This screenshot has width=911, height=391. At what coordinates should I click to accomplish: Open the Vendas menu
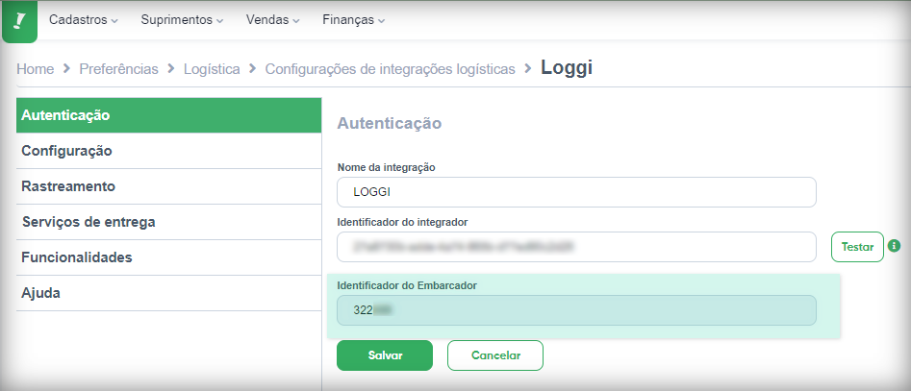272,20
